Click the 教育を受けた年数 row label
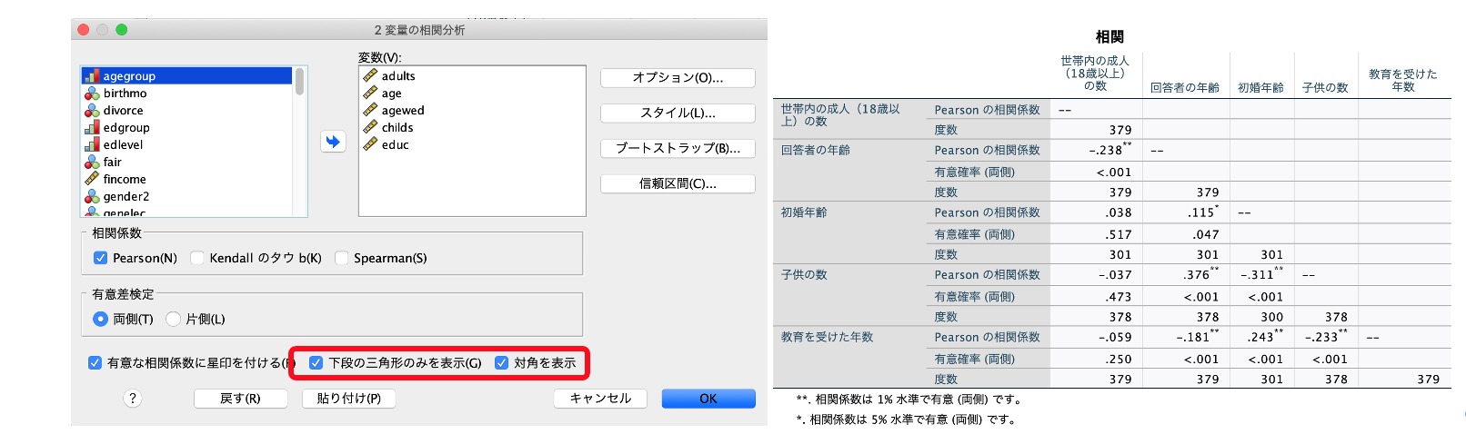1466x434 pixels. 827,337
